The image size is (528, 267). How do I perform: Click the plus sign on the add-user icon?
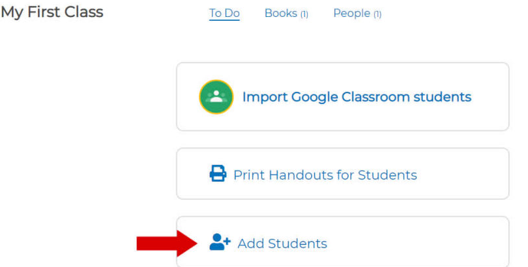(227, 240)
